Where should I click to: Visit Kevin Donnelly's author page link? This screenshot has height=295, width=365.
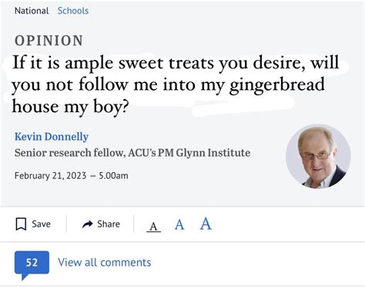point(52,137)
